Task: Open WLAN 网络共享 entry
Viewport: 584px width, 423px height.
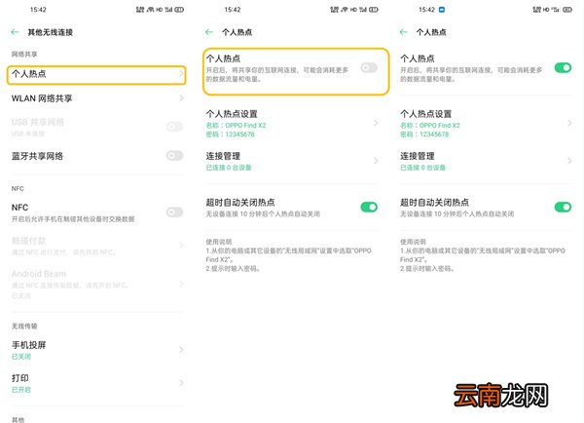Action: (96, 98)
